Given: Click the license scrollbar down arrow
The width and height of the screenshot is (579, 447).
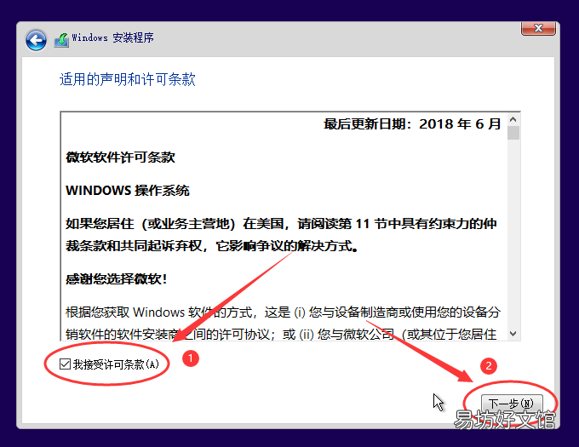Looking at the screenshot, I should [x=513, y=334].
